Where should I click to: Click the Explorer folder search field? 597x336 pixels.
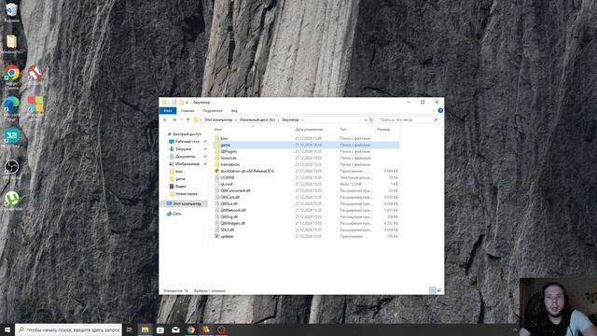[x=408, y=119]
